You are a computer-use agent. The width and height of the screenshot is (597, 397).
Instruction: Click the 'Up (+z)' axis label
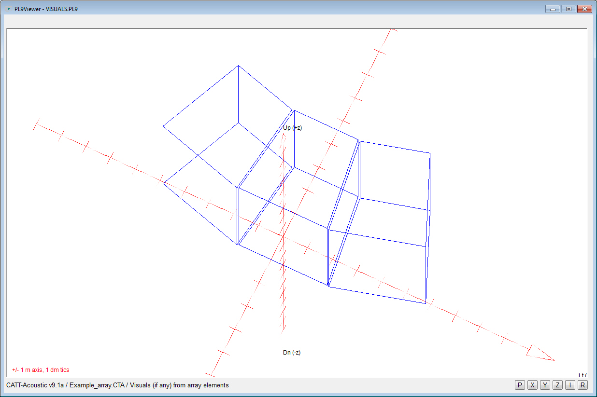pyautogui.click(x=292, y=128)
